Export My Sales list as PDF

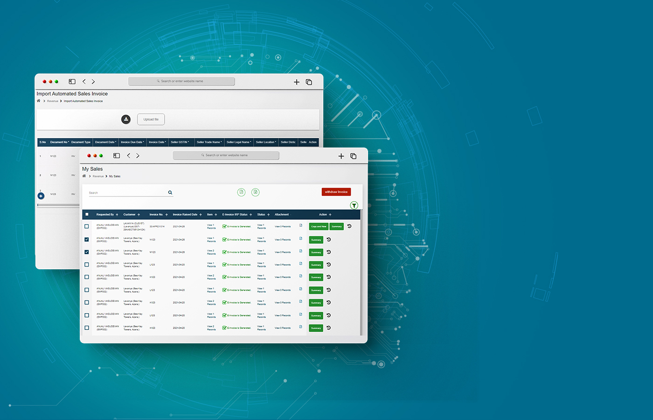click(241, 192)
